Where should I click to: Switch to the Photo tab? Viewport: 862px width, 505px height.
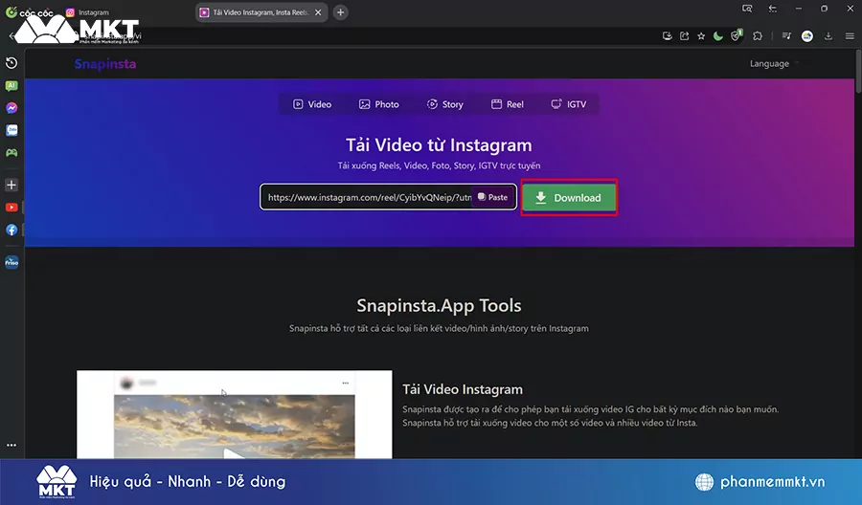point(378,104)
